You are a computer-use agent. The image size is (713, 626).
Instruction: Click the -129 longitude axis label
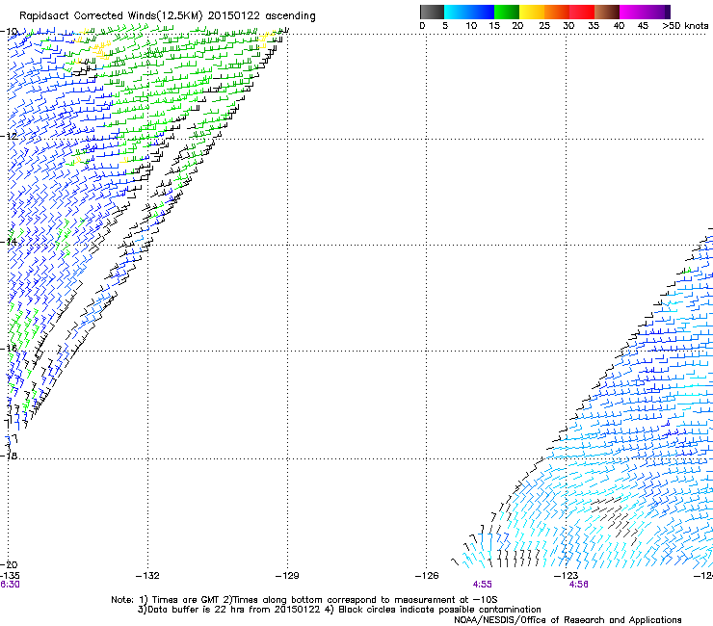[x=287, y=576]
